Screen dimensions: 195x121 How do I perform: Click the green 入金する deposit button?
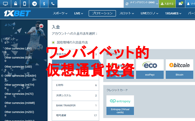(x=167, y=4)
